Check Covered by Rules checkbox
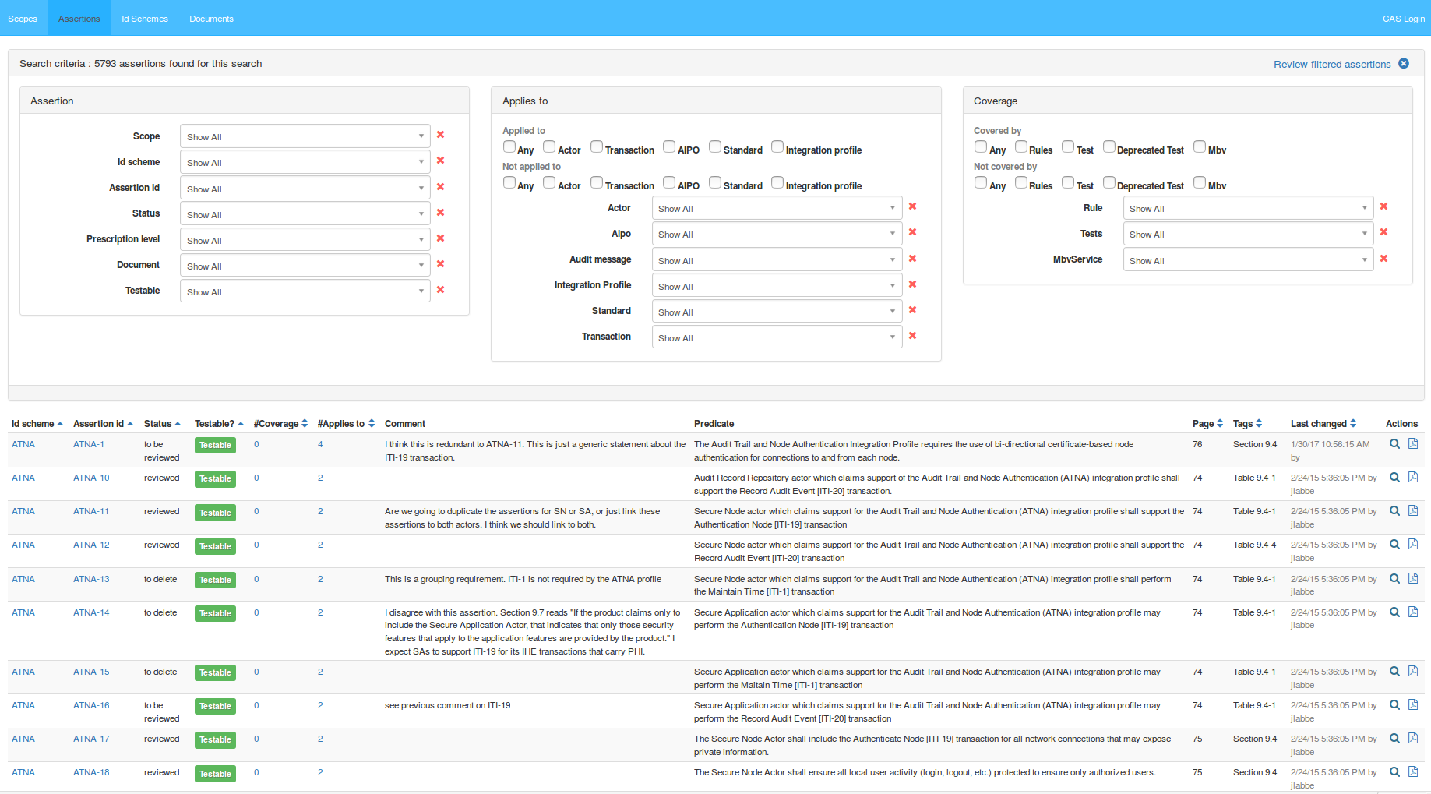The height and width of the screenshot is (794, 1431). pos(1020,146)
